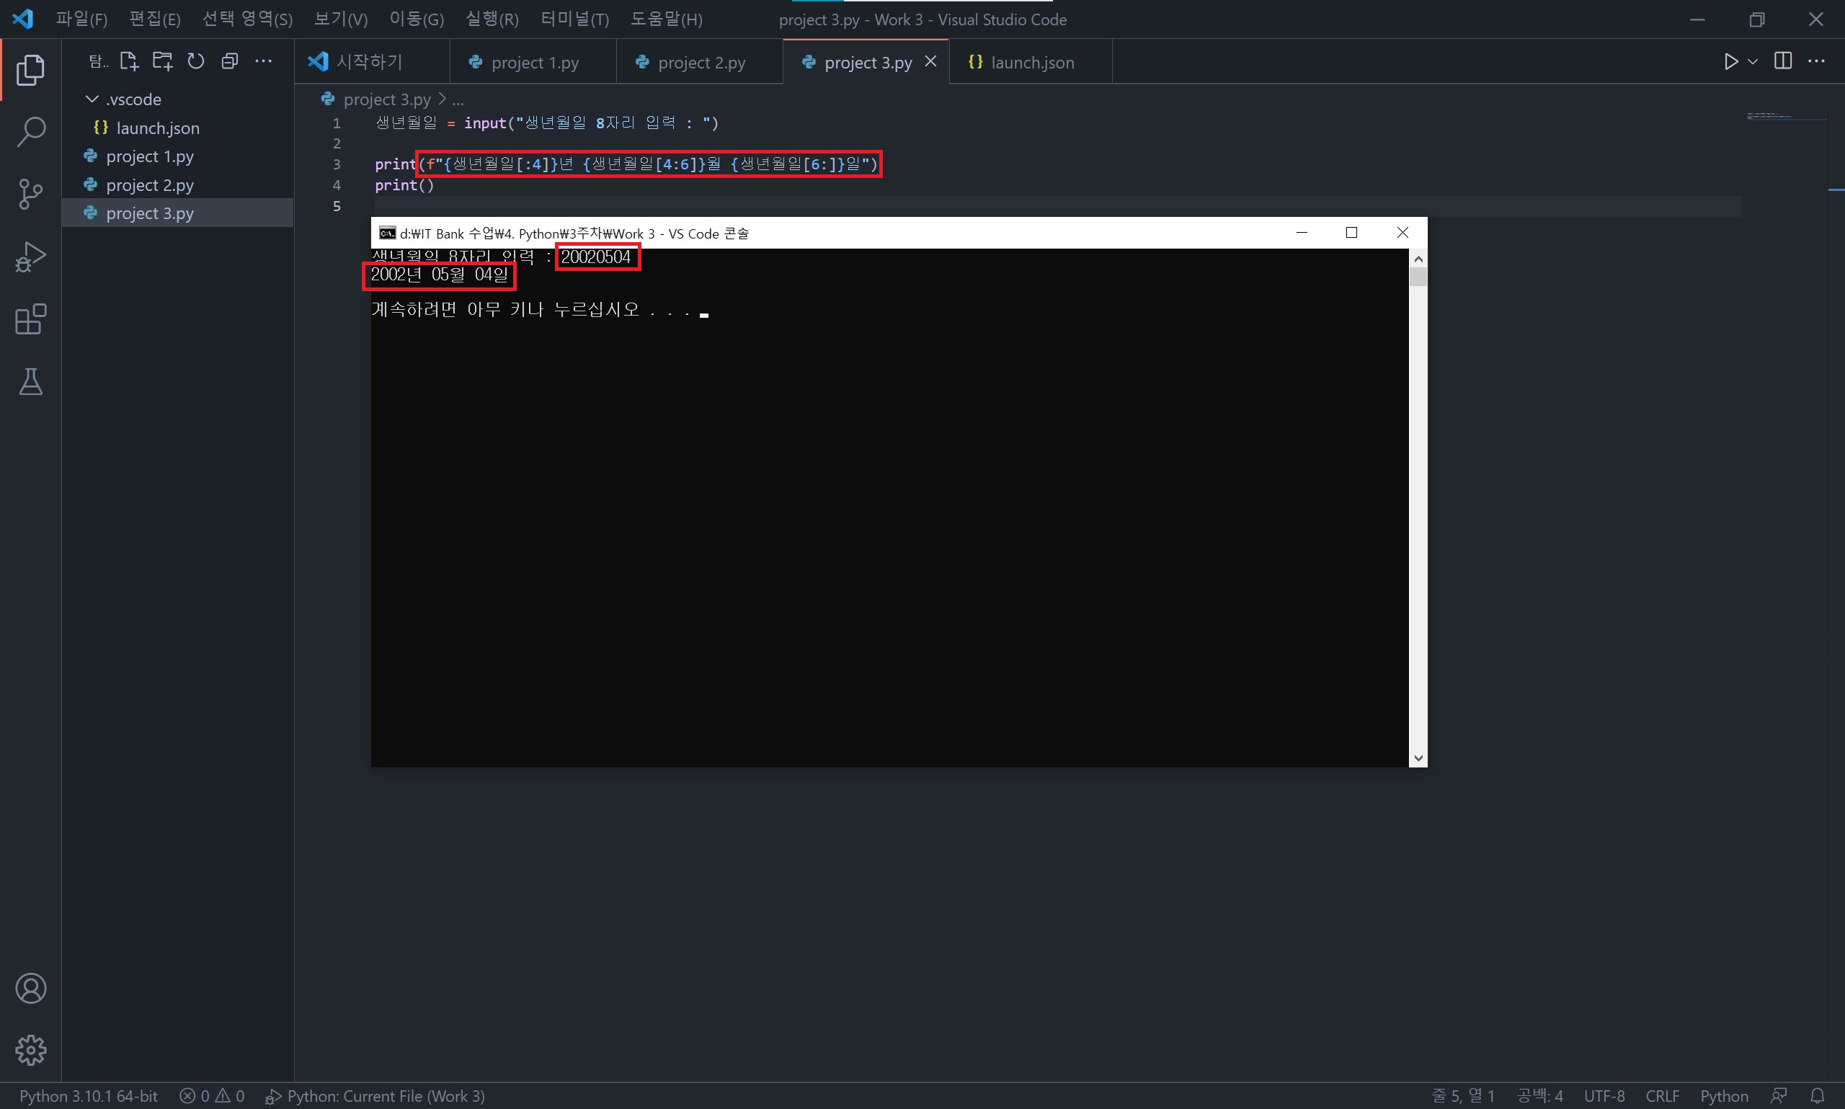Run the Python file with play button
This screenshot has height=1109, width=1845.
(1730, 61)
